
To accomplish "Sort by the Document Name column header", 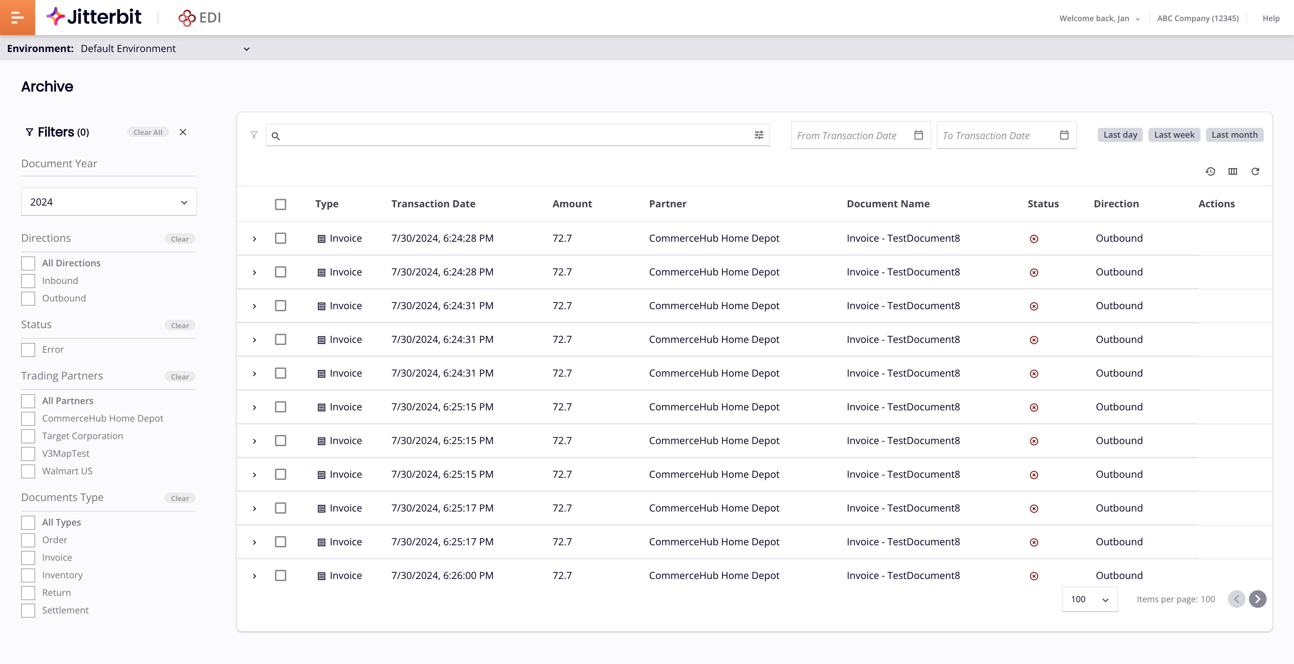I will pos(888,204).
